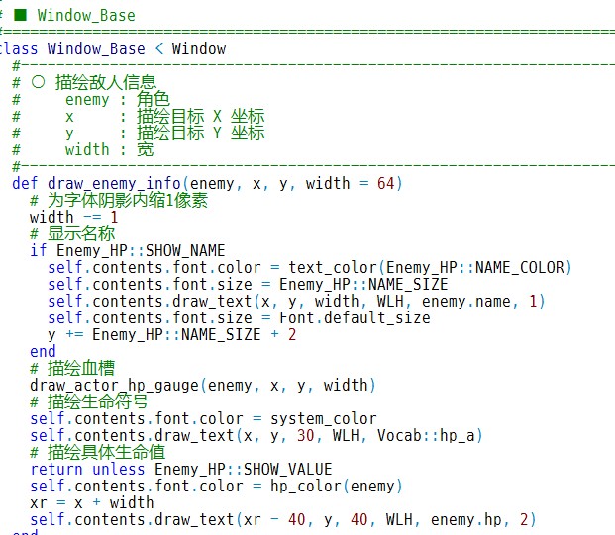Click the 'end' keyword closing the if block
The width and height of the screenshot is (615, 535).
pyautogui.click(x=43, y=352)
